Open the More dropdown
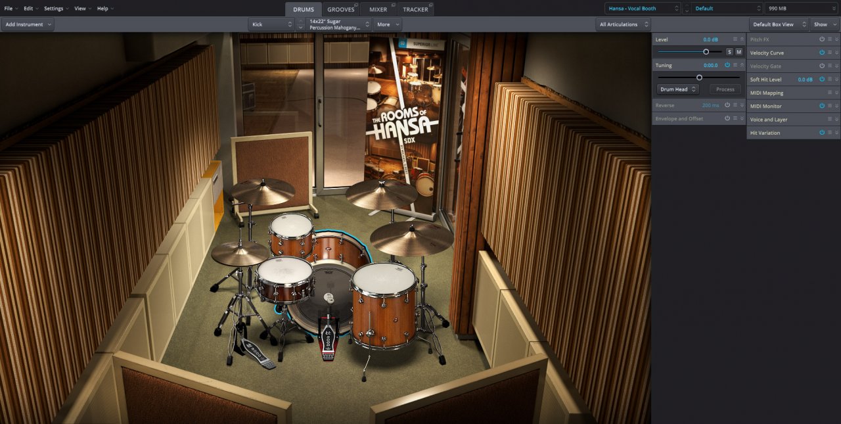The image size is (841, 424). point(388,24)
